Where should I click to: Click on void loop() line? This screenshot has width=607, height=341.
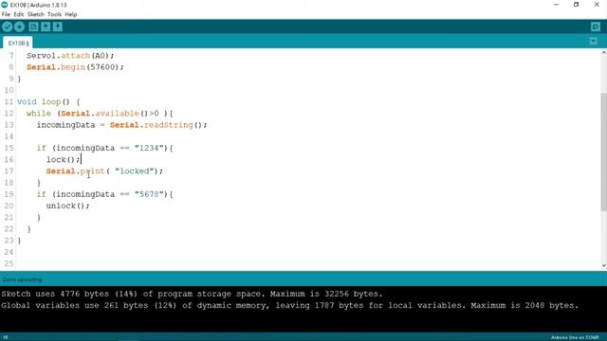point(48,102)
